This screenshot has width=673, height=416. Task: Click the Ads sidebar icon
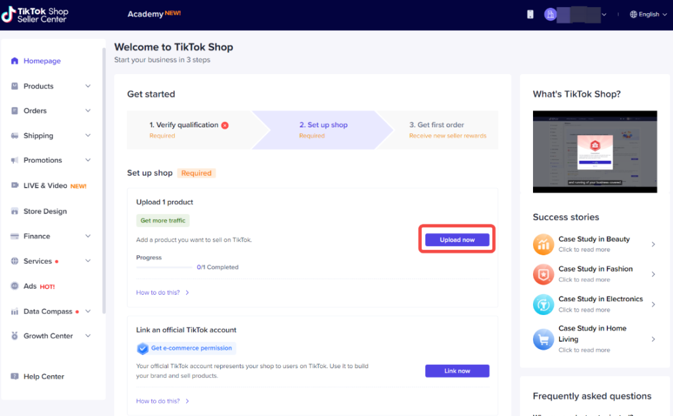14,286
